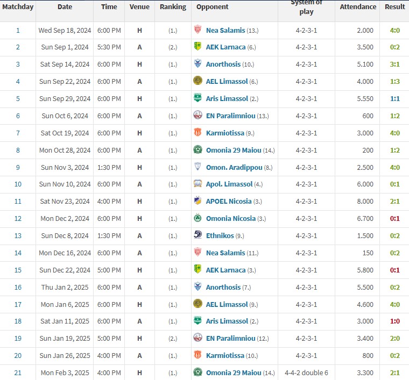Click the Nea Salamis crest in matchday 1
Screen dimensions: 409x380
(x=198, y=30)
